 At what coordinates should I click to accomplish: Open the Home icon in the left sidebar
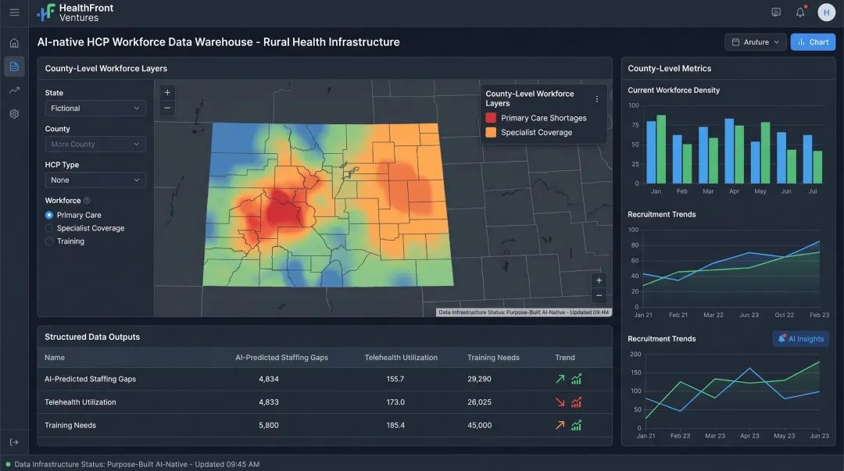pos(14,42)
